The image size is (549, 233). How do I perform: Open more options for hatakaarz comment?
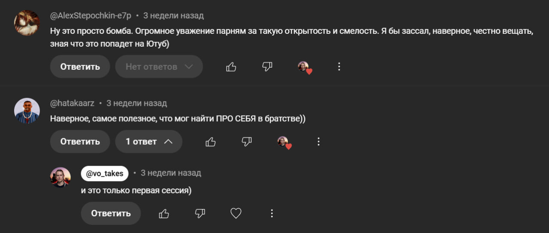pos(318,142)
